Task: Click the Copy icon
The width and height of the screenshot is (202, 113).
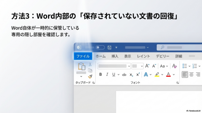Action: tap(90, 70)
